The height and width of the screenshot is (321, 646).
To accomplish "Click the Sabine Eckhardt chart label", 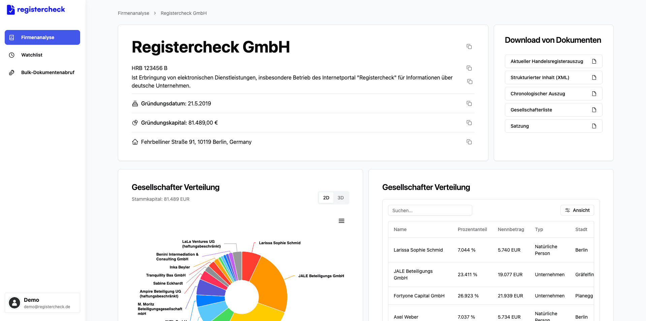I will tap(168, 283).
